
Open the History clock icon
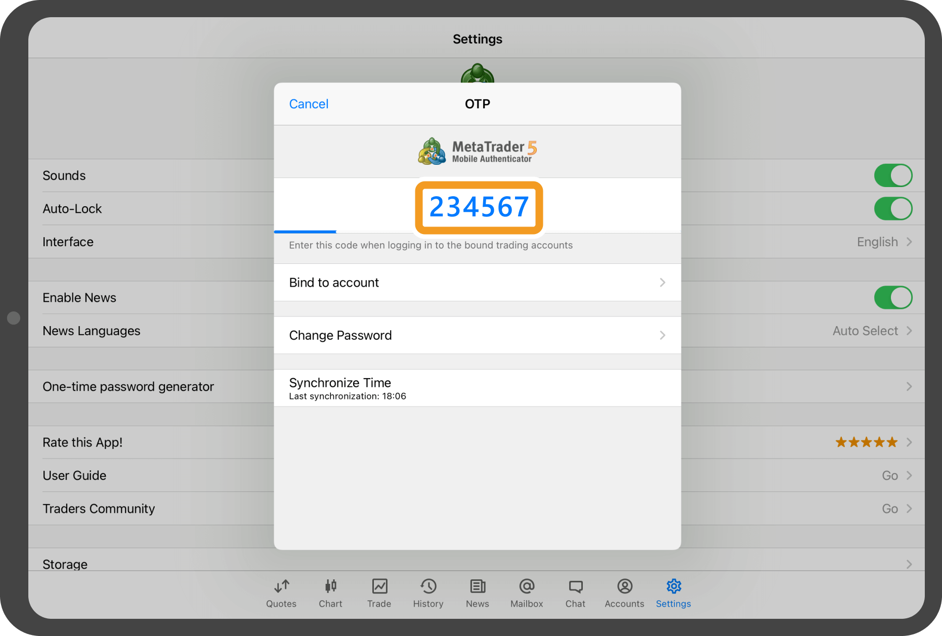428,586
